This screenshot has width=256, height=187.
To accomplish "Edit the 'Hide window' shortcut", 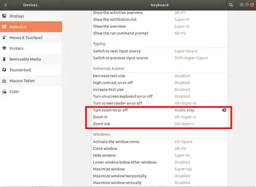I will (x=159, y=156).
